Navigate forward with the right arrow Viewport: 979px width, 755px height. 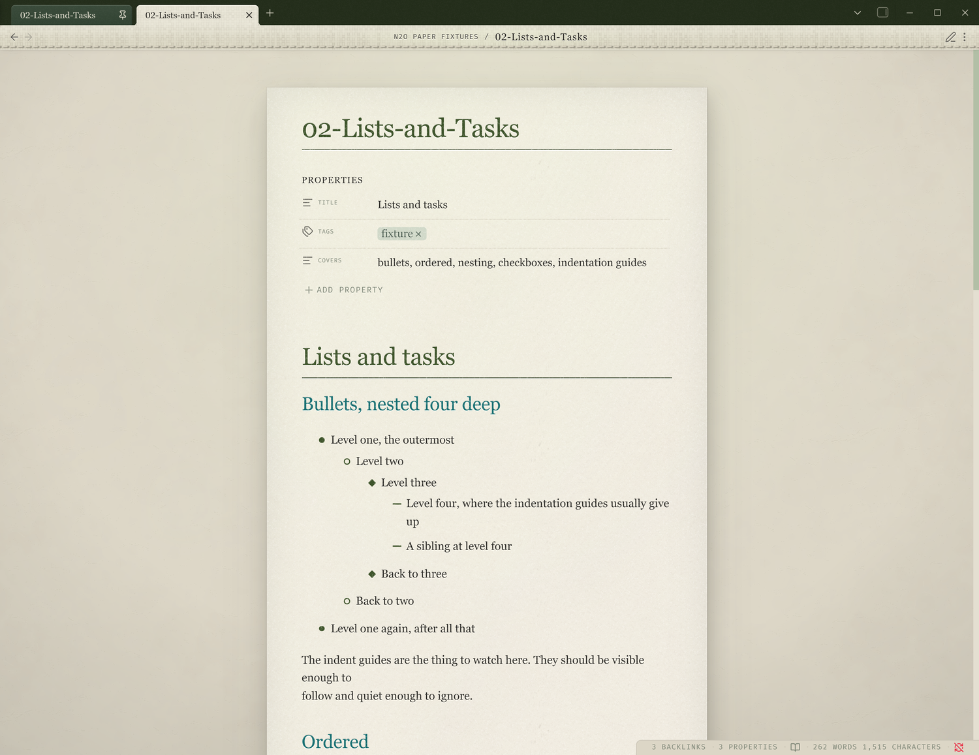tap(28, 37)
